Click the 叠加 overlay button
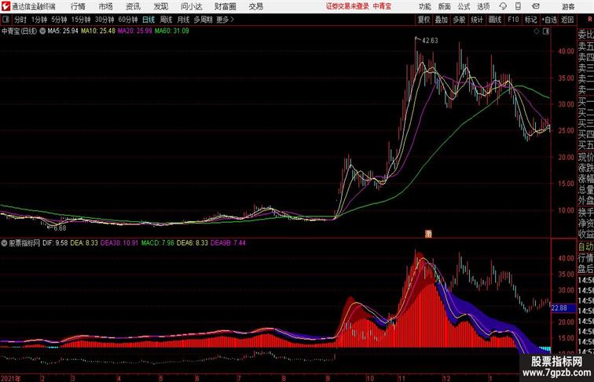The image size is (594, 382). [442, 20]
